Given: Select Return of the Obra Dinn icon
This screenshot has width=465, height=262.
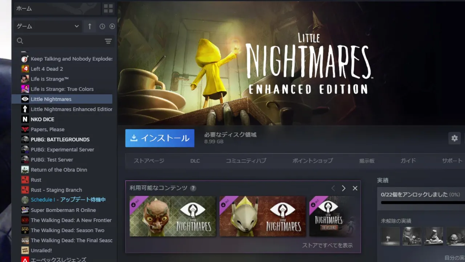Looking at the screenshot, I should coord(25,170).
